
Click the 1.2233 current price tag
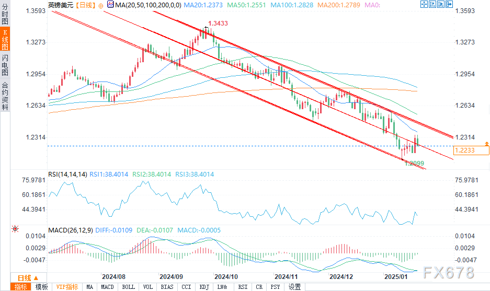tap(471, 150)
